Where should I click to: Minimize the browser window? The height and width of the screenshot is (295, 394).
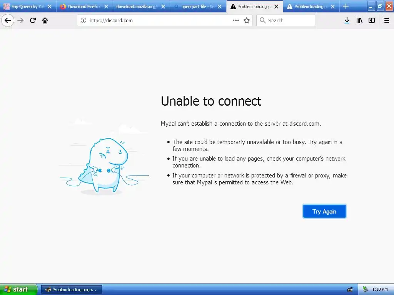coord(371,6)
